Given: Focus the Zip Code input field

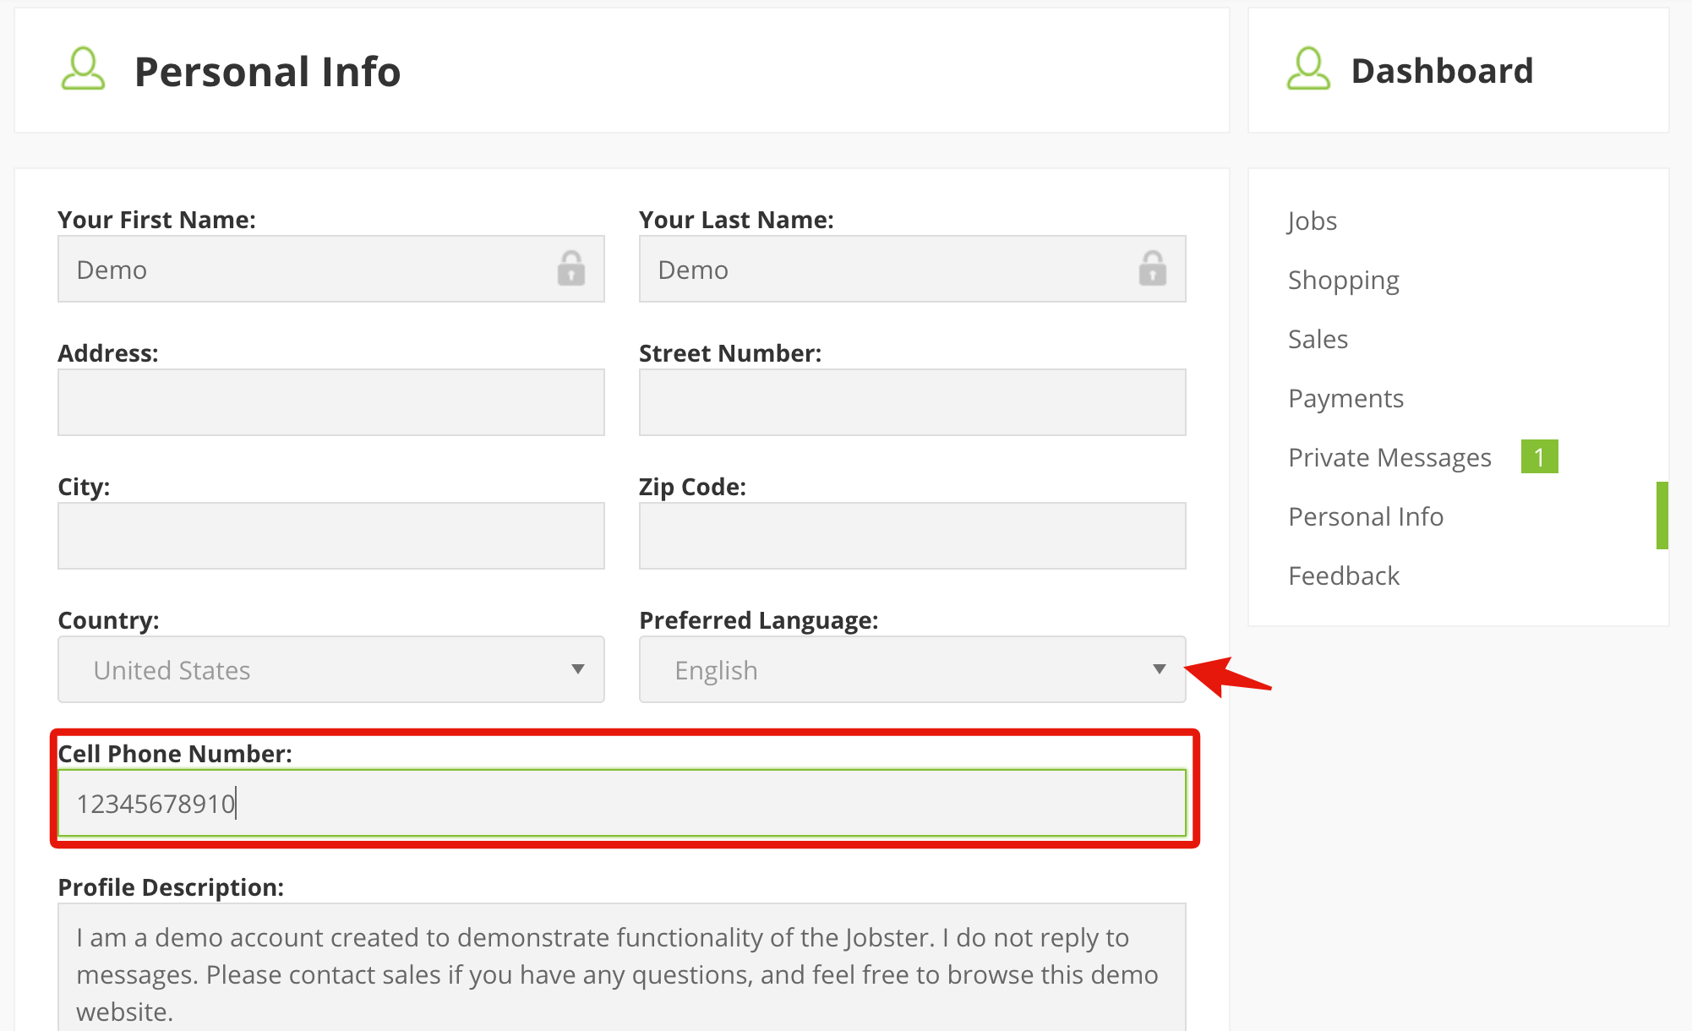Looking at the screenshot, I should point(913,536).
